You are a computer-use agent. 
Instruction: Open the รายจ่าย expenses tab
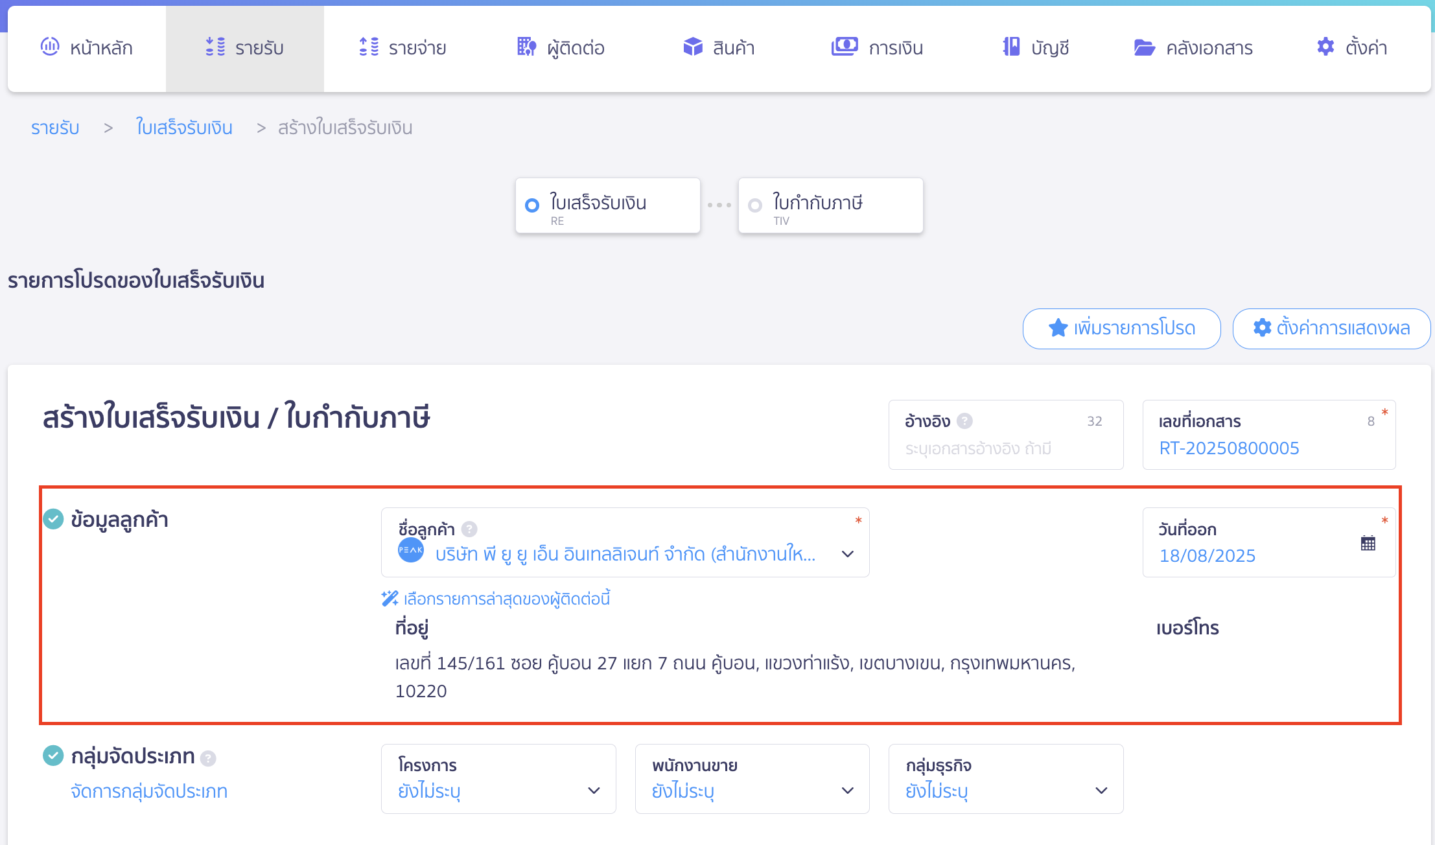click(402, 47)
